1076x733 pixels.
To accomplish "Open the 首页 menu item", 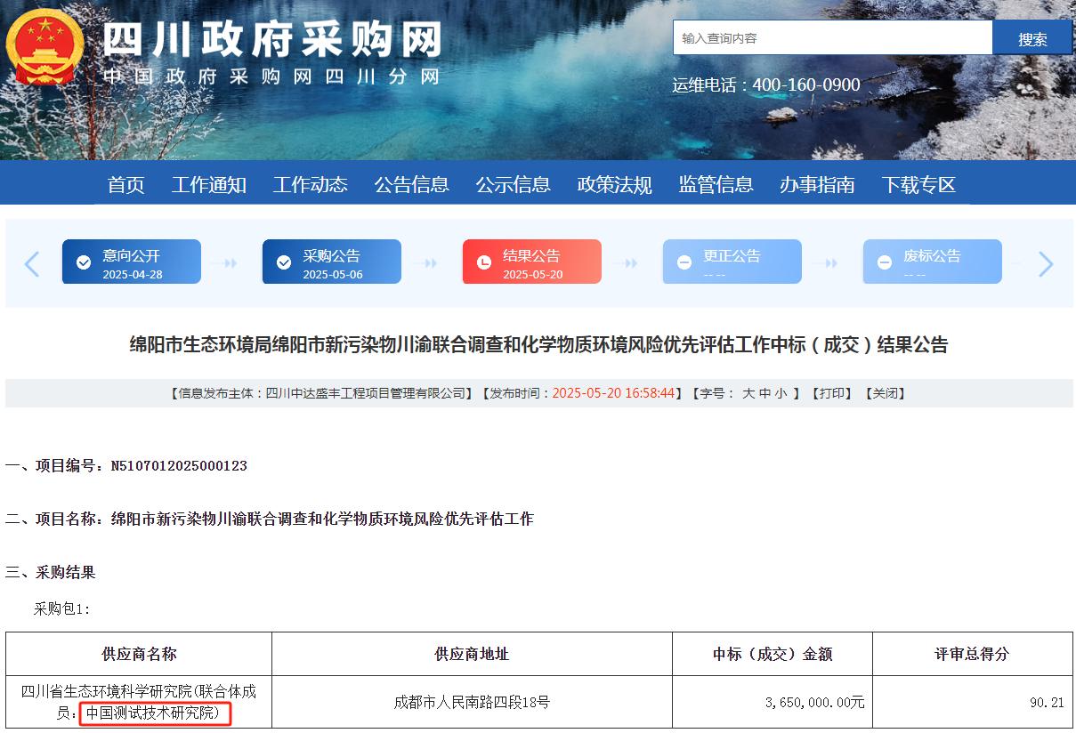I will pyautogui.click(x=125, y=184).
